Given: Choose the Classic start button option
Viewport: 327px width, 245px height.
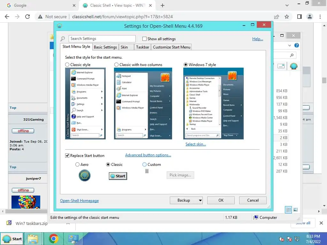Looking at the screenshot, I should click(108, 165).
